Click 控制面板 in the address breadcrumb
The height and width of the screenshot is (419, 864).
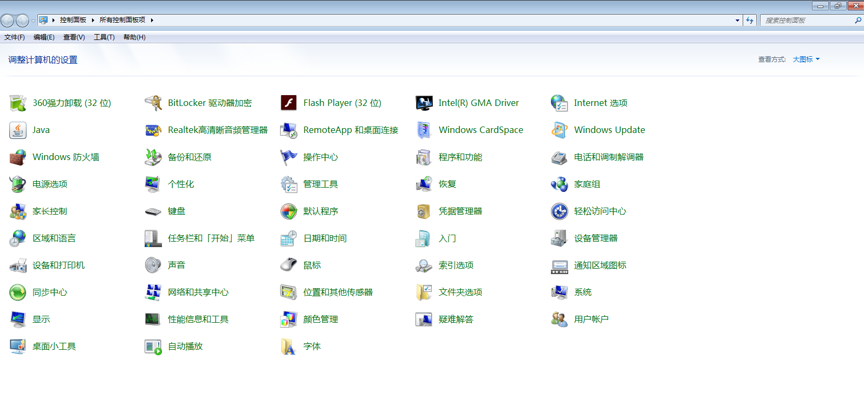(x=73, y=20)
